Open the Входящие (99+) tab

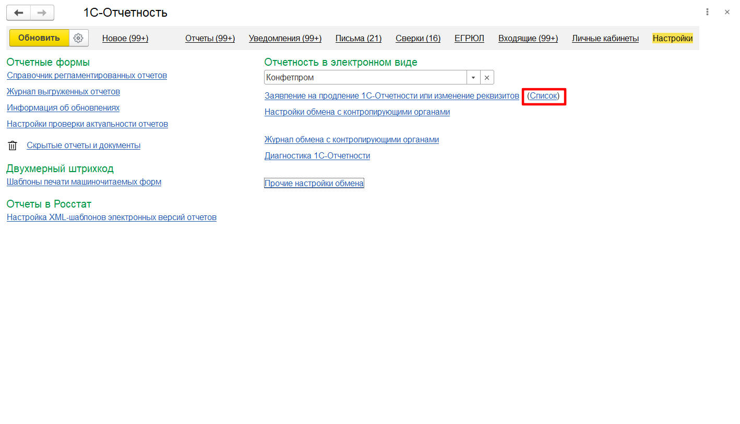click(x=528, y=39)
